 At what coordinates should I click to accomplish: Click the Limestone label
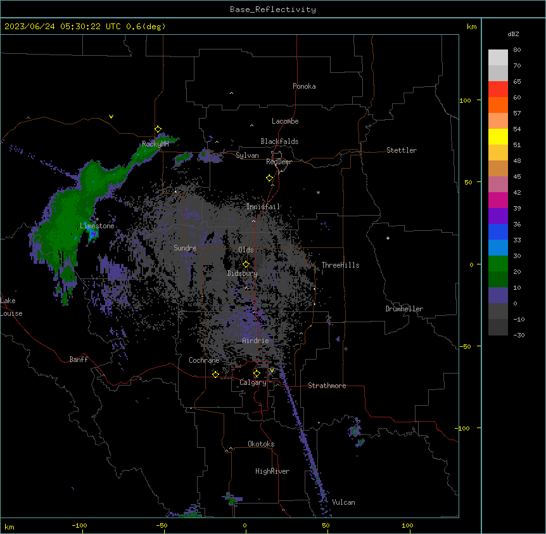click(97, 226)
